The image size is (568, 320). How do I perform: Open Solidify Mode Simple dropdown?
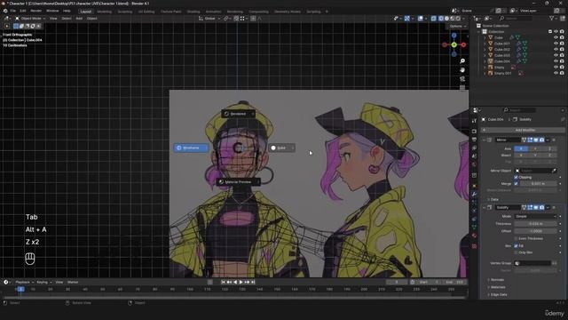tap(535, 217)
